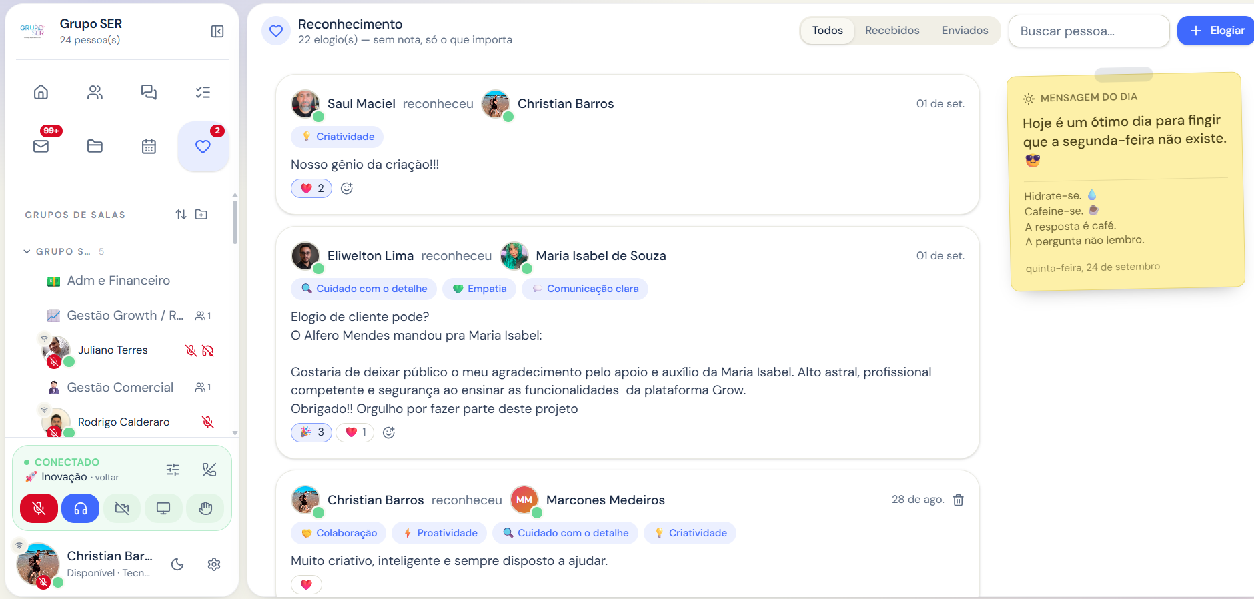Viewport: 1254px width, 599px height.
Task: Open the mail inbox with 99+ badge
Action: click(41, 146)
